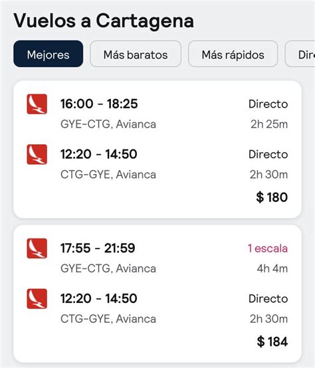Click the 4h 4m duration text

[272, 268]
